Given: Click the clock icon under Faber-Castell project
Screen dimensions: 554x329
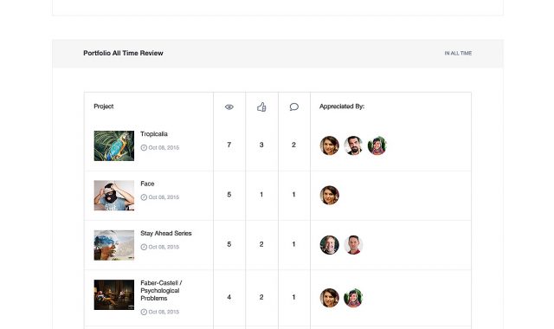Looking at the screenshot, I should click(x=144, y=312).
